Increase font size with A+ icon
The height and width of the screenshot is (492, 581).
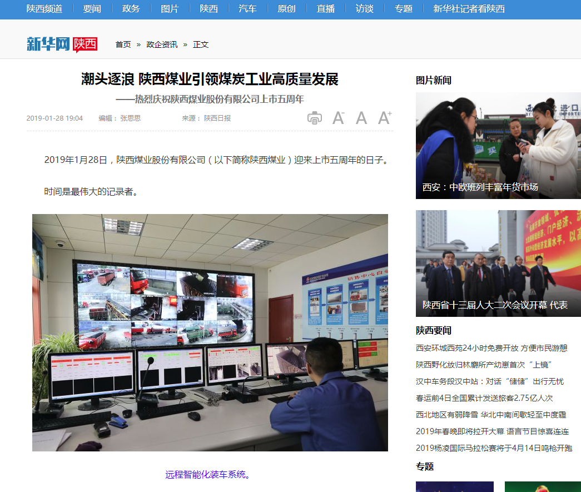click(385, 118)
